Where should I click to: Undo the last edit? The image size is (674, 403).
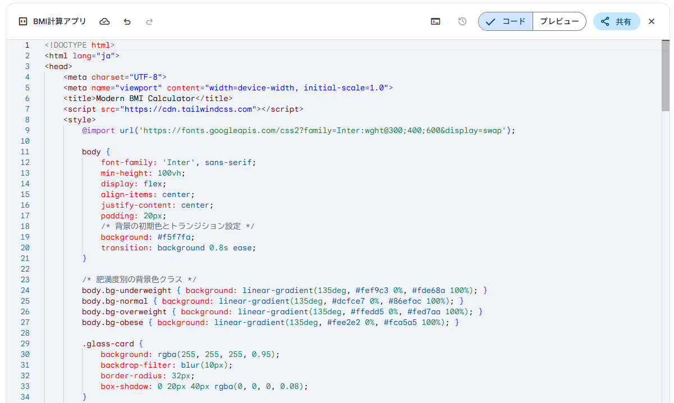127,21
